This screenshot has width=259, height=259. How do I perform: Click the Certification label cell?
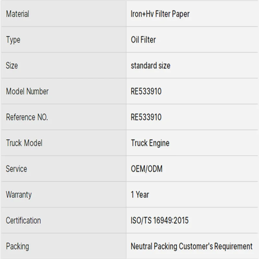[x=23, y=220]
